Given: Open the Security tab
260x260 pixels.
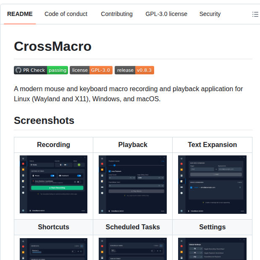Looking at the screenshot, I should [x=210, y=14].
